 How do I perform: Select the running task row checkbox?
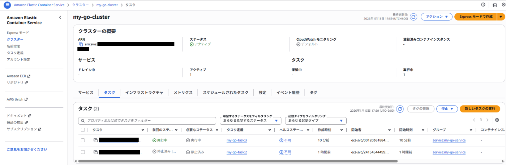[x=83, y=140]
